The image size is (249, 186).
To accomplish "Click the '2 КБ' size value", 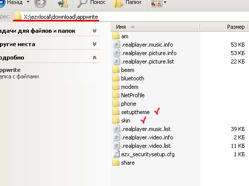I will [x=239, y=137].
